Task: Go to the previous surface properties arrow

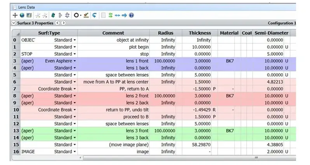Action: pyautogui.click(x=57, y=23)
